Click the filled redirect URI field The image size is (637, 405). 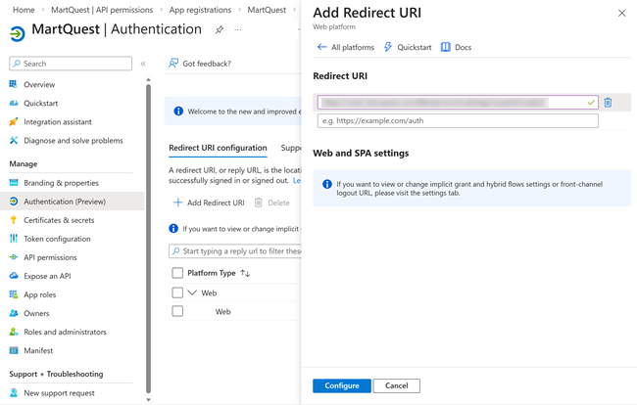click(458, 103)
